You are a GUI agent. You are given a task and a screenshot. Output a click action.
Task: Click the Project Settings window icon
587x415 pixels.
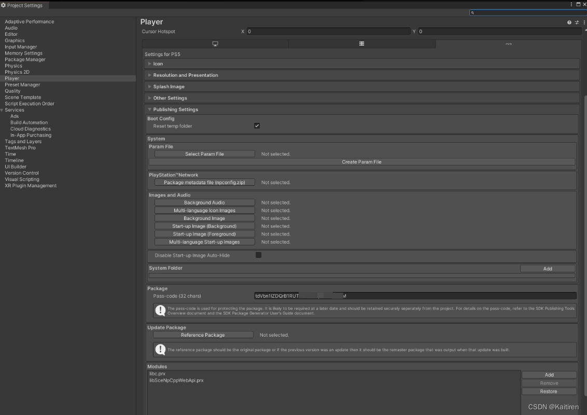pos(4,5)
